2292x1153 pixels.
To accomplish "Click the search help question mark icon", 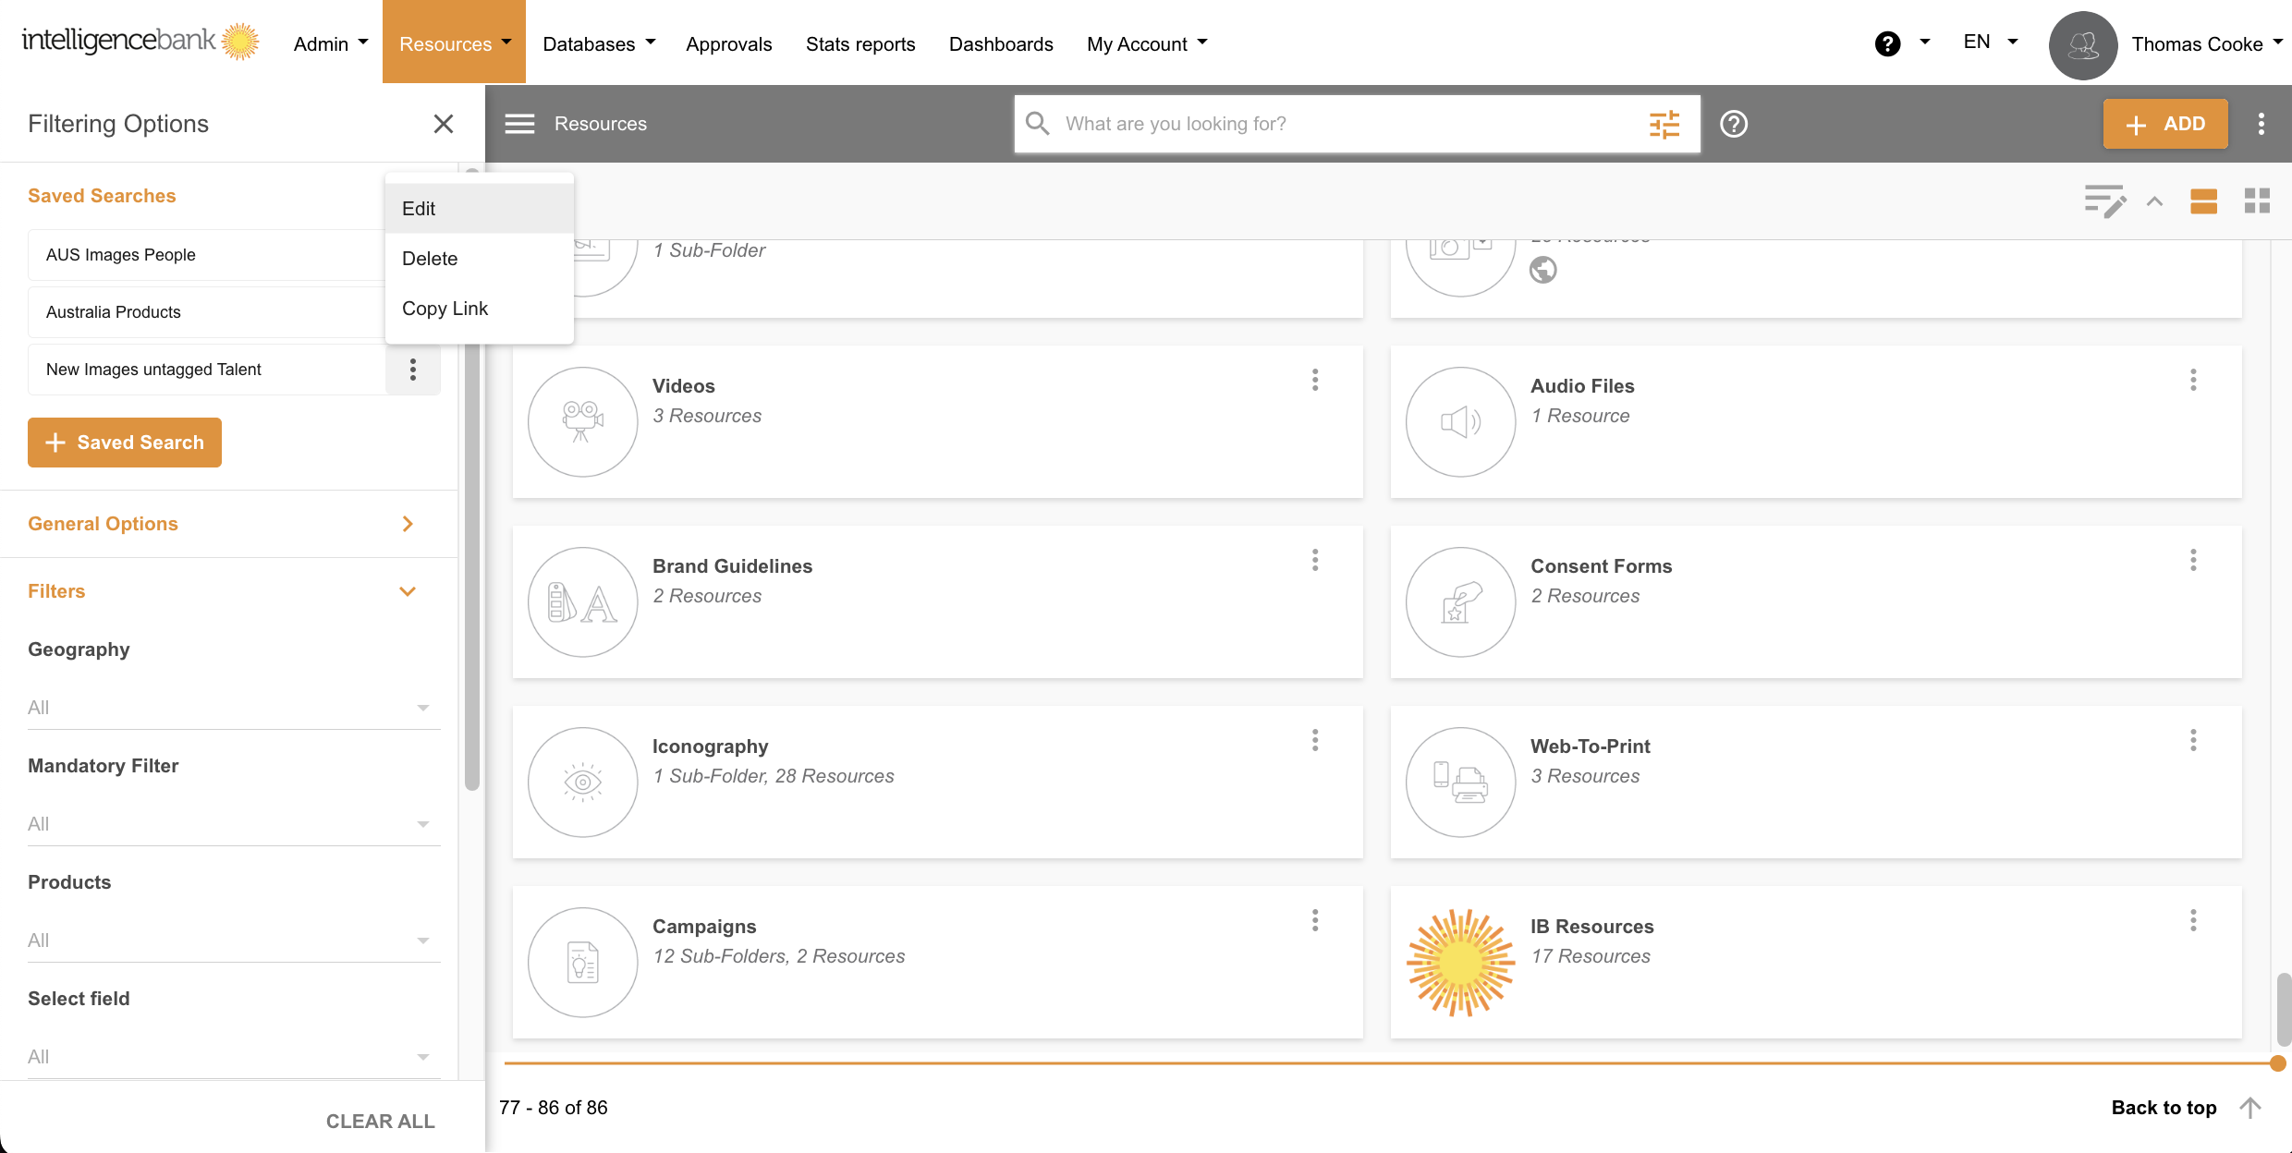I will (1733, 124).
